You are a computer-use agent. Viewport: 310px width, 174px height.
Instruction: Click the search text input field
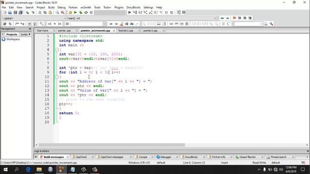[87, 24]
